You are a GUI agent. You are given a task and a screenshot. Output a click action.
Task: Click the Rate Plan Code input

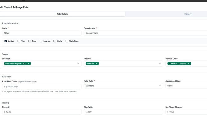tap(42, 87)
